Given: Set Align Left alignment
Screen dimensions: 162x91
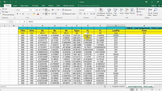Looking at the screenshot, I should point(43,14).
